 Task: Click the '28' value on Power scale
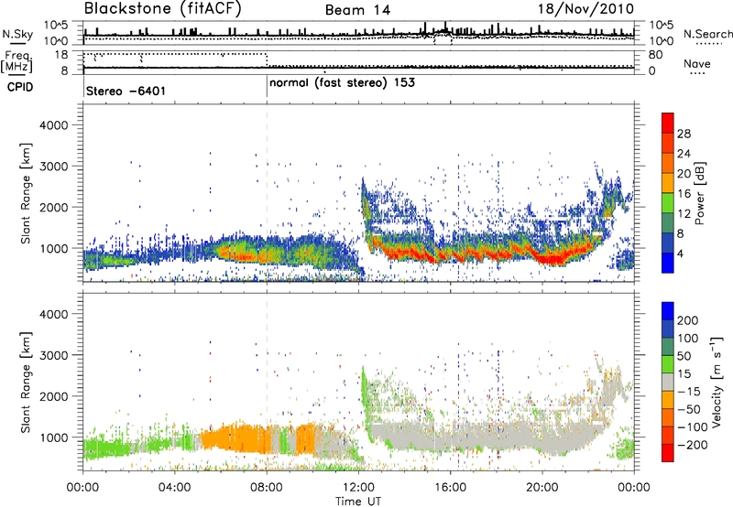(x=684, y=134)
